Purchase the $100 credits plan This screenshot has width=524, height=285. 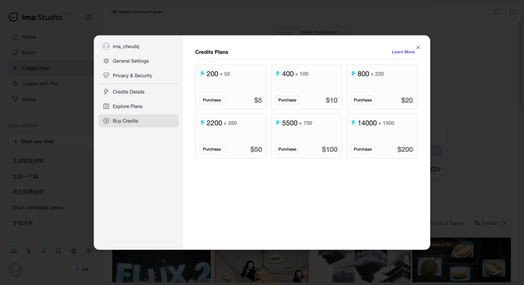coord(288,149)
